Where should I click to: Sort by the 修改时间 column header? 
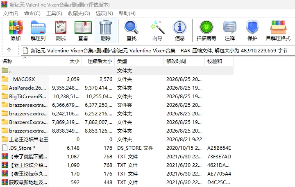click(184, 61)
